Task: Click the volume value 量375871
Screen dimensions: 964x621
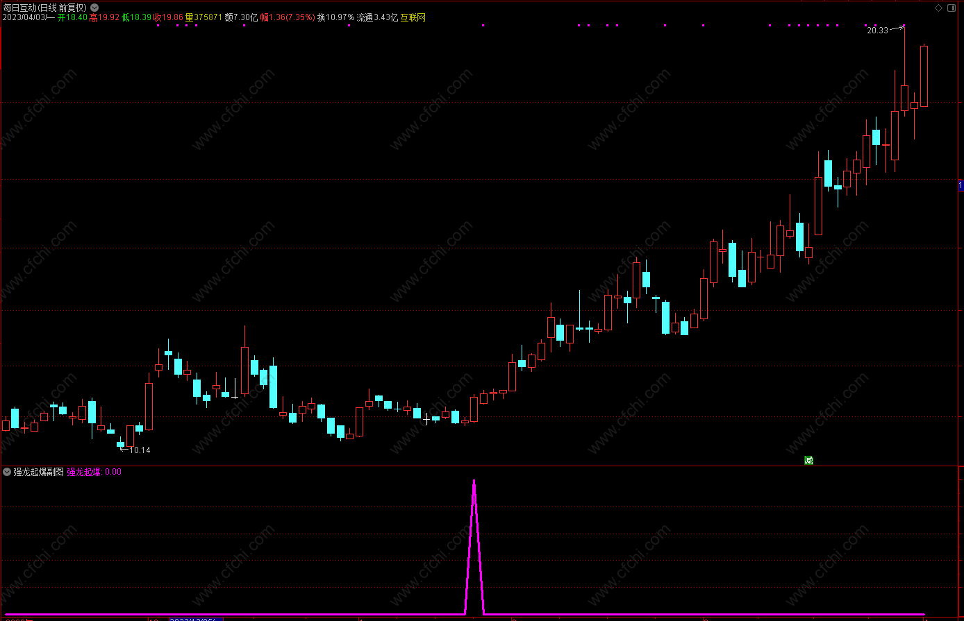Action: coord(203,17)
